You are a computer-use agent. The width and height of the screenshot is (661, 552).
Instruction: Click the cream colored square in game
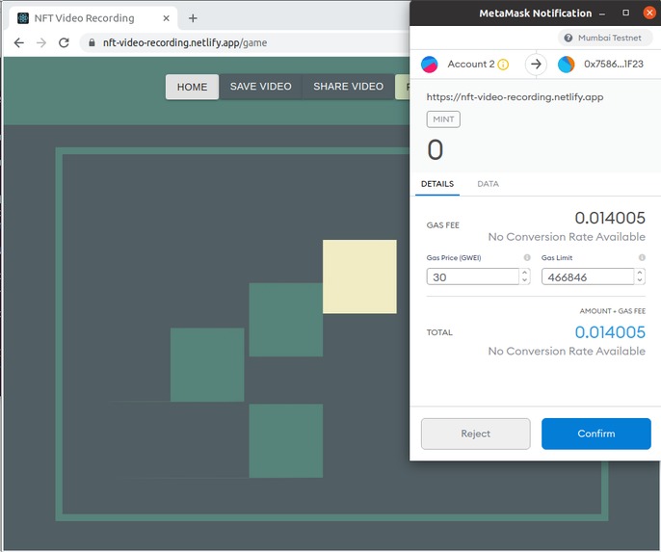[x=359, y=276]
